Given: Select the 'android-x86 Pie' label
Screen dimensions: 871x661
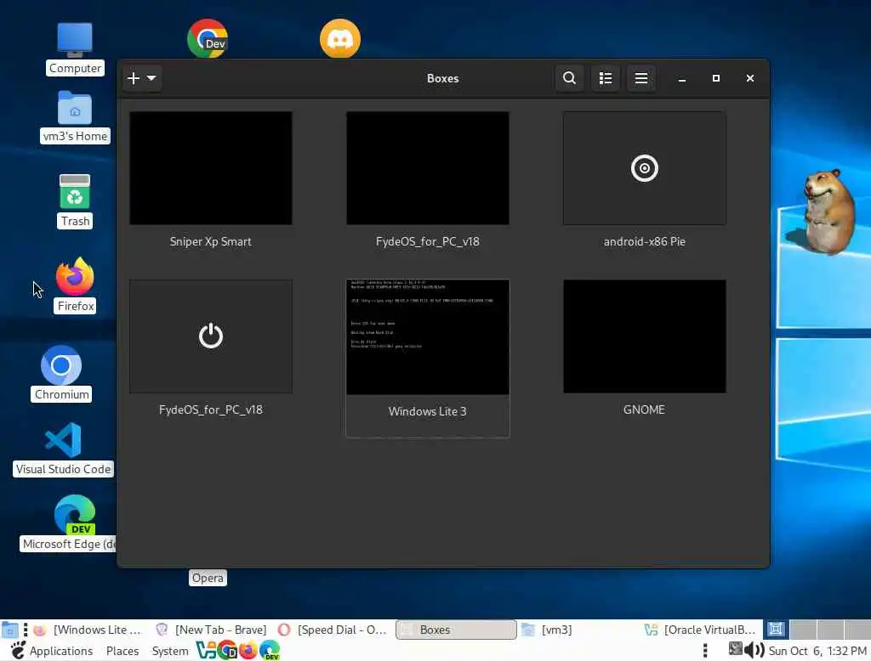Looking at the screenshot, I should [x=645, y=241].
